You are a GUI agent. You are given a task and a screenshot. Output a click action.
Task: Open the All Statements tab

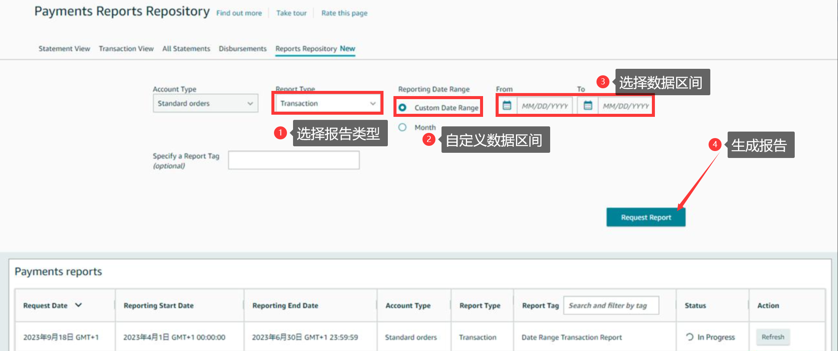click(x=186, y=48)
